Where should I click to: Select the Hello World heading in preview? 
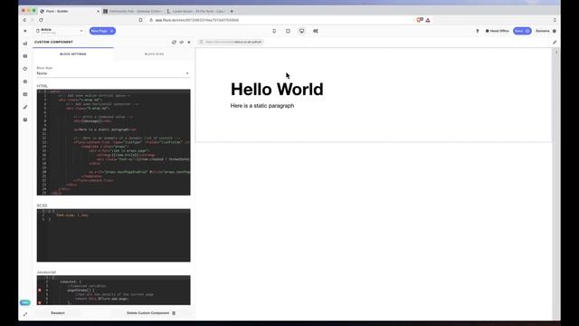(x=277, y=89)
